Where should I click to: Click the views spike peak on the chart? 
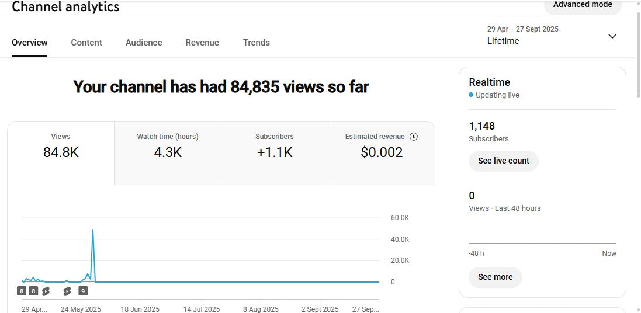[93, 231]
